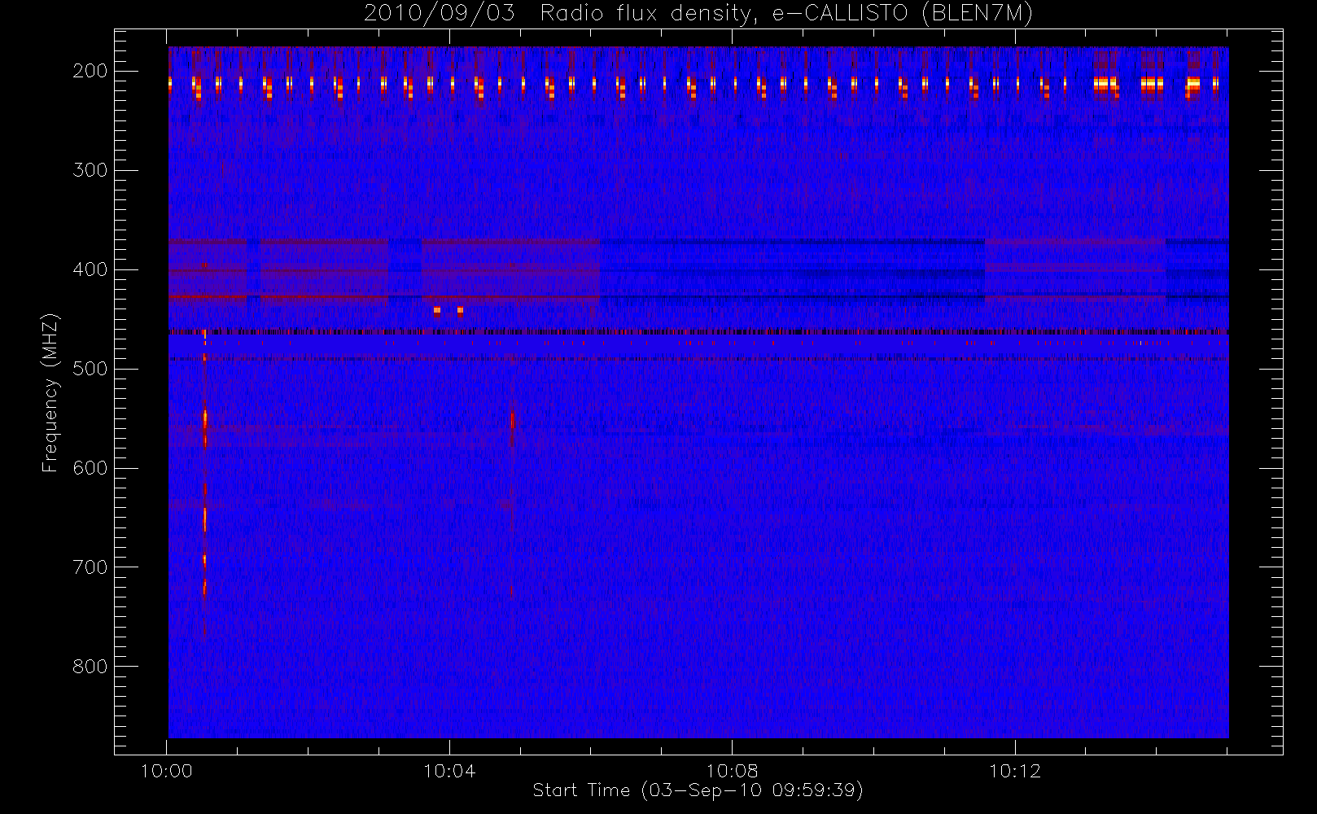The height and width of the screenshot is (814, 1317).
Task: Click the 10:04 time tick label
Action: click(x=449, y=771)
